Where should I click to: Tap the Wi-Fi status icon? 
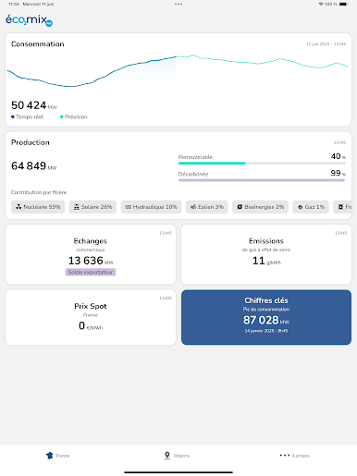tap(321, 4)
